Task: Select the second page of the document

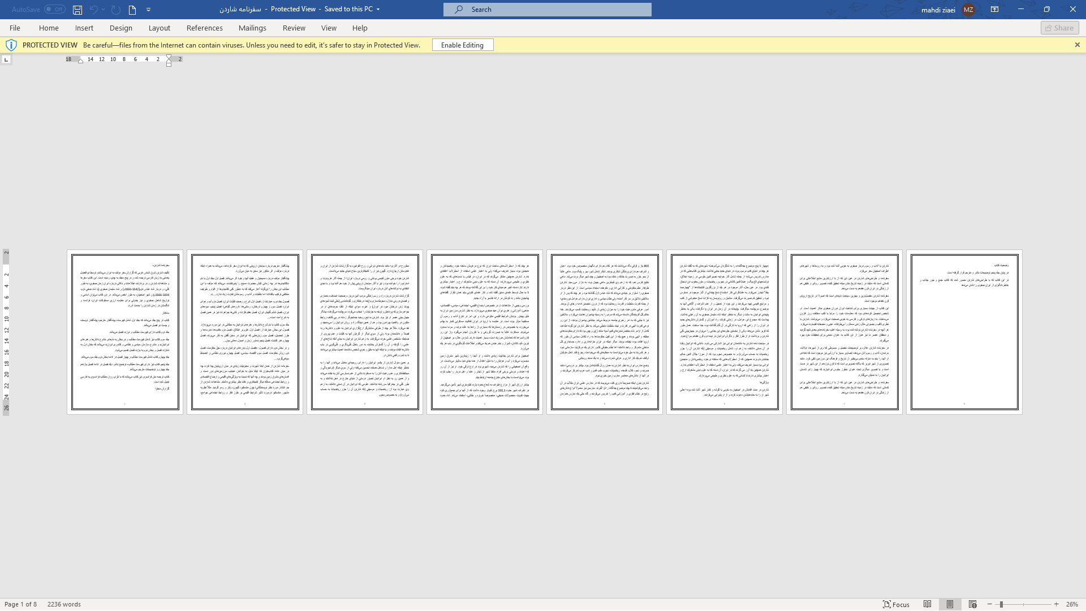Action: pos(245,332)
